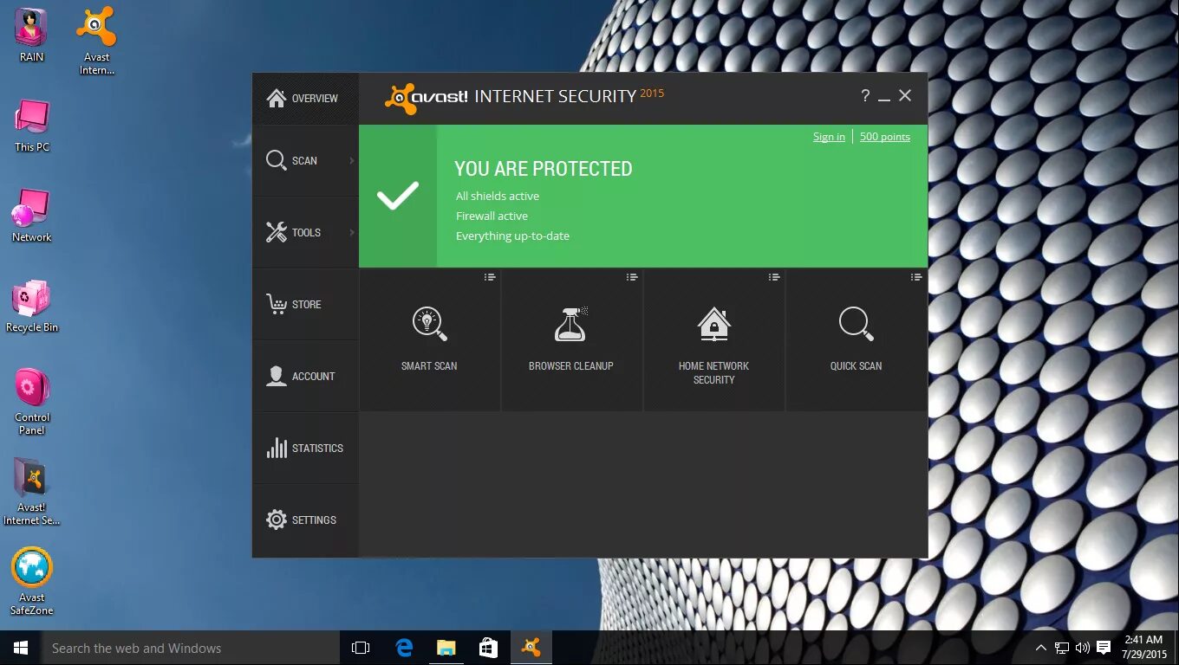Open Avast help question mark
Image resolution: width=1179 pixels, height=665 pixels.
(x=865, y=95)
